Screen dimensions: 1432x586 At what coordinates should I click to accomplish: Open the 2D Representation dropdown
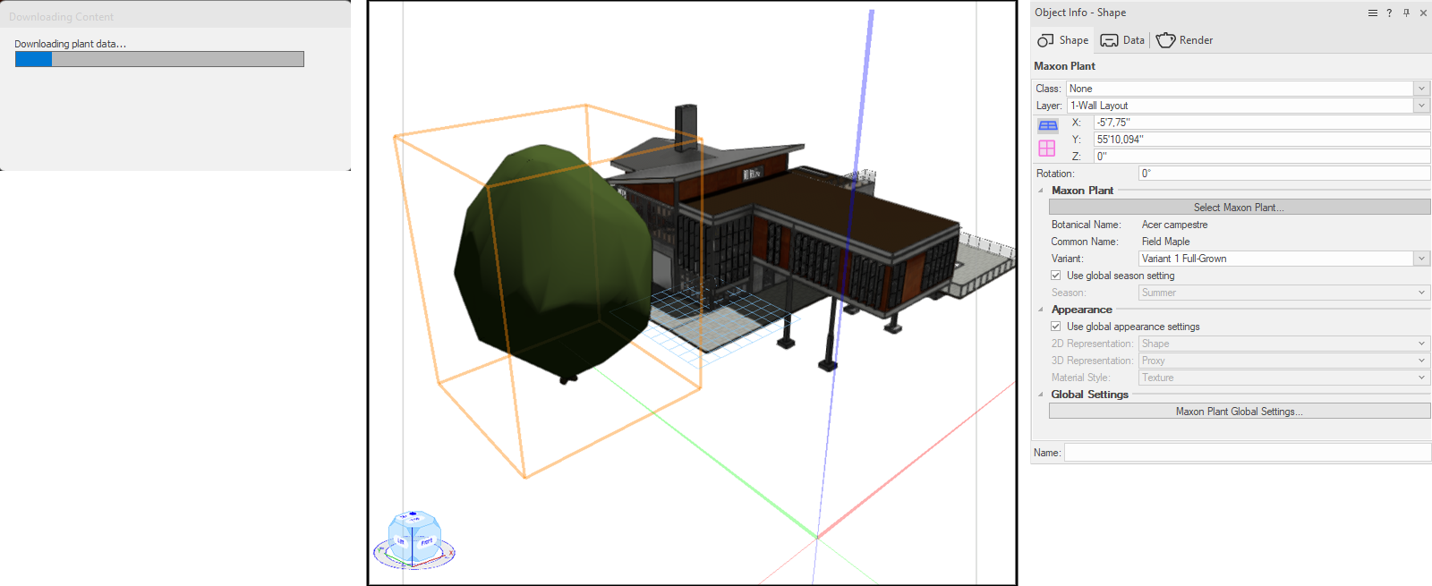click(1284, 344)
